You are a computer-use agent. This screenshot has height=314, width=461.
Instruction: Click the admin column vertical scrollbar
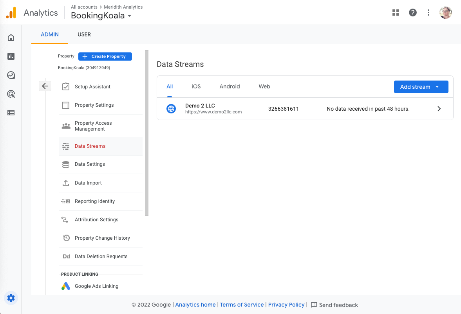tap(147, 133)
